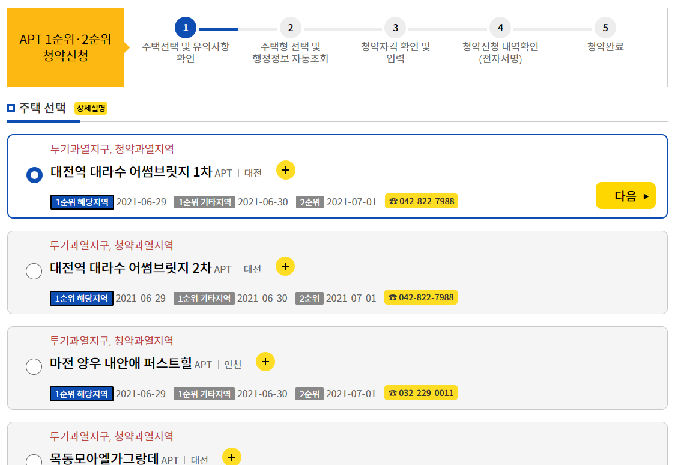Click 주택선택 및 유의사항 확인 step label
675x465 pixels.
pos(186,52)
